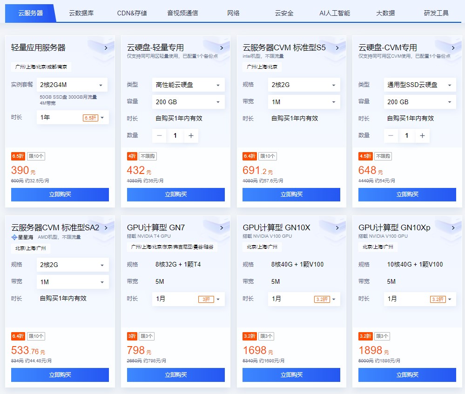Click region tag 广州/上海/北京/成都/南京
Image resolution: width=465 pixels, height=394 pixels.
41,67
